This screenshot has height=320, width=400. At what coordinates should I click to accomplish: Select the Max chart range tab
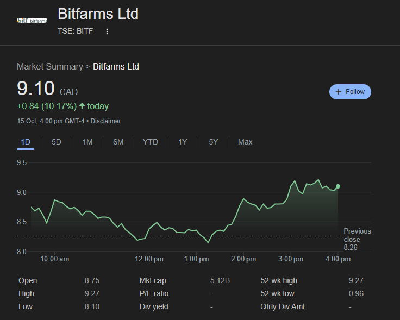pyautogui.click(x=245, y=142)
